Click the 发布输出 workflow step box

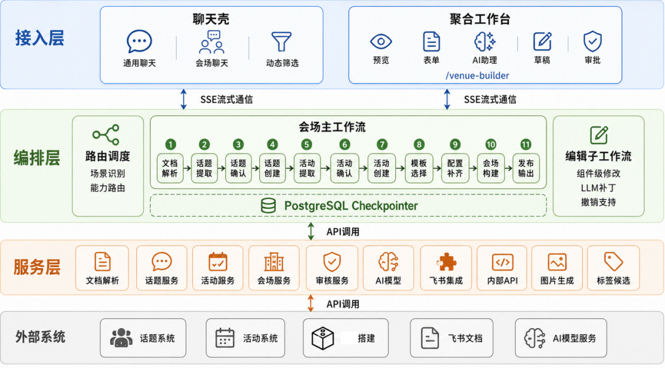point(526,168)
